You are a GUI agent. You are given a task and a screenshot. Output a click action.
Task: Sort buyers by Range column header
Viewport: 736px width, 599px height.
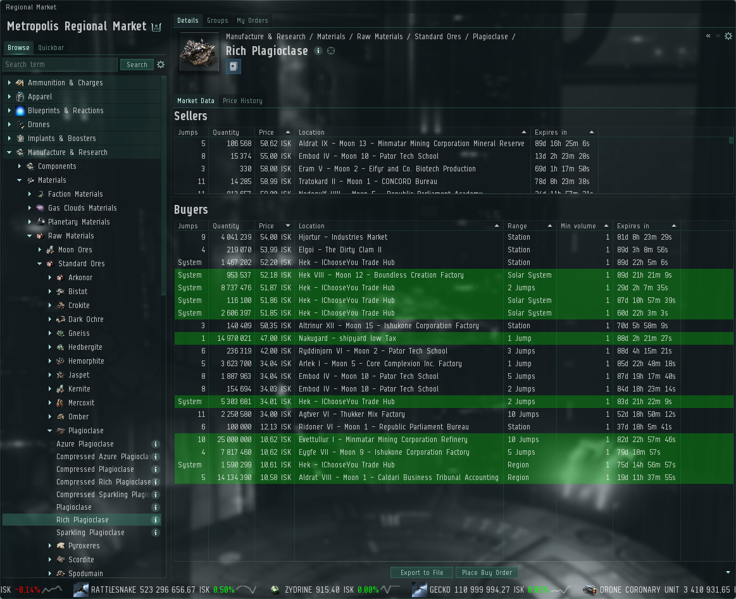tap(530, 226)
